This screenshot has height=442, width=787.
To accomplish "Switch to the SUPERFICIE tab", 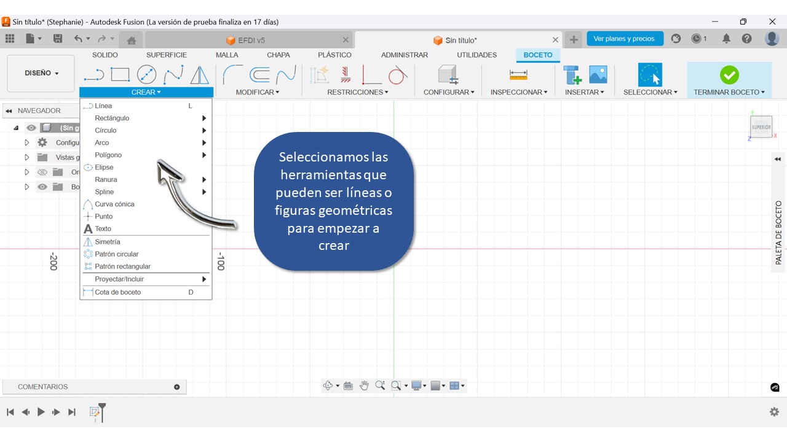I will pyautogui.click(x=166, y=55).
